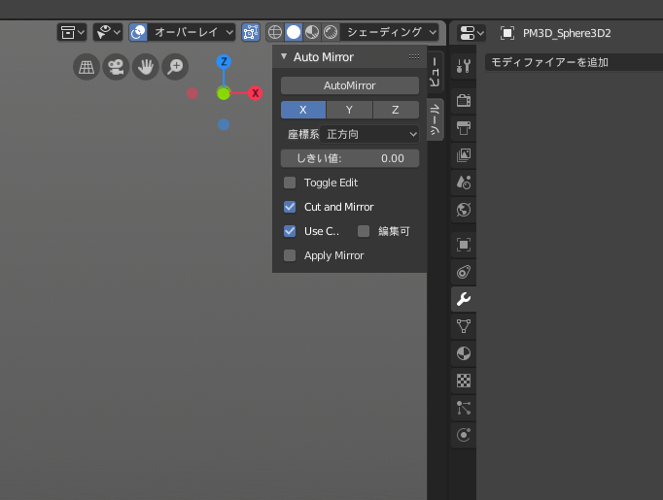
Task: Select material preview shading mode
Action: tap(312, 32)
